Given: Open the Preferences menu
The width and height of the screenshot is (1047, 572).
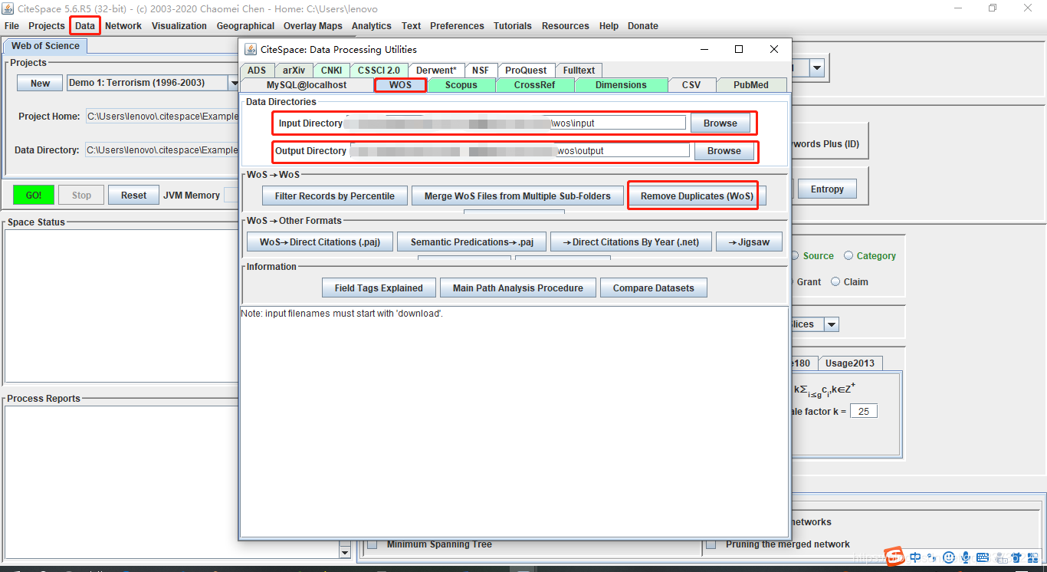Looking at the screenshot, I should coord(457,26).
